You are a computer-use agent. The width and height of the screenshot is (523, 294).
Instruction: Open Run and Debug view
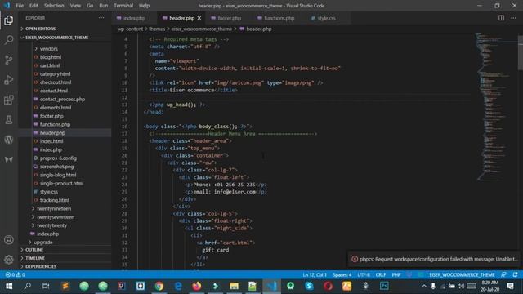click(x=9, y=80)
